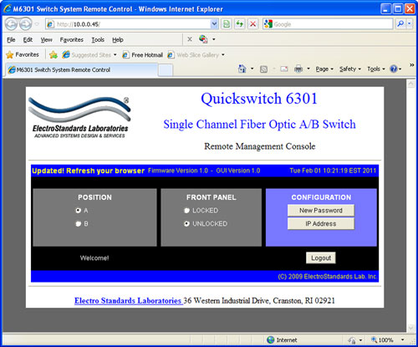Image resolution: width=418 pixels, height=347 pixels.
Task: Click the status bar privacy lock icon
Action: click(x=352, y=340)
